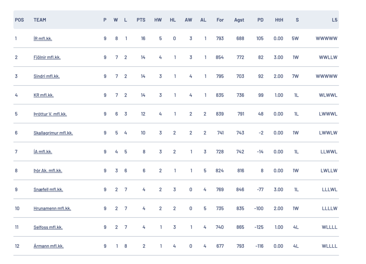Select the KR mfl.kk. team link
This screenshot has width=366, height=264.
[43, 95]
